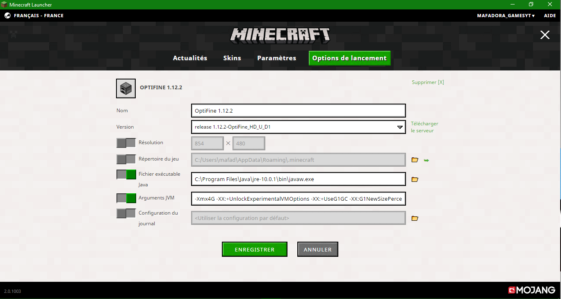
Task: Click the JVM arguments input field
Action: click(x=299, y=199)
